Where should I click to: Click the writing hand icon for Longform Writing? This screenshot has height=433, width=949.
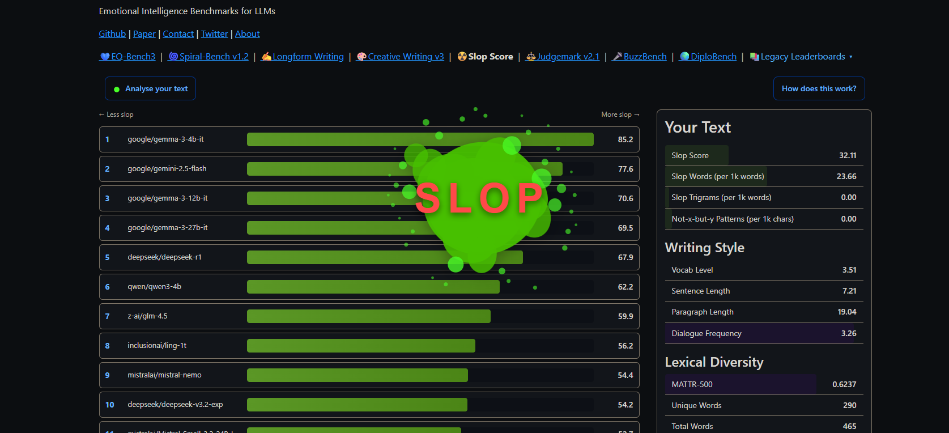point(266,57)
